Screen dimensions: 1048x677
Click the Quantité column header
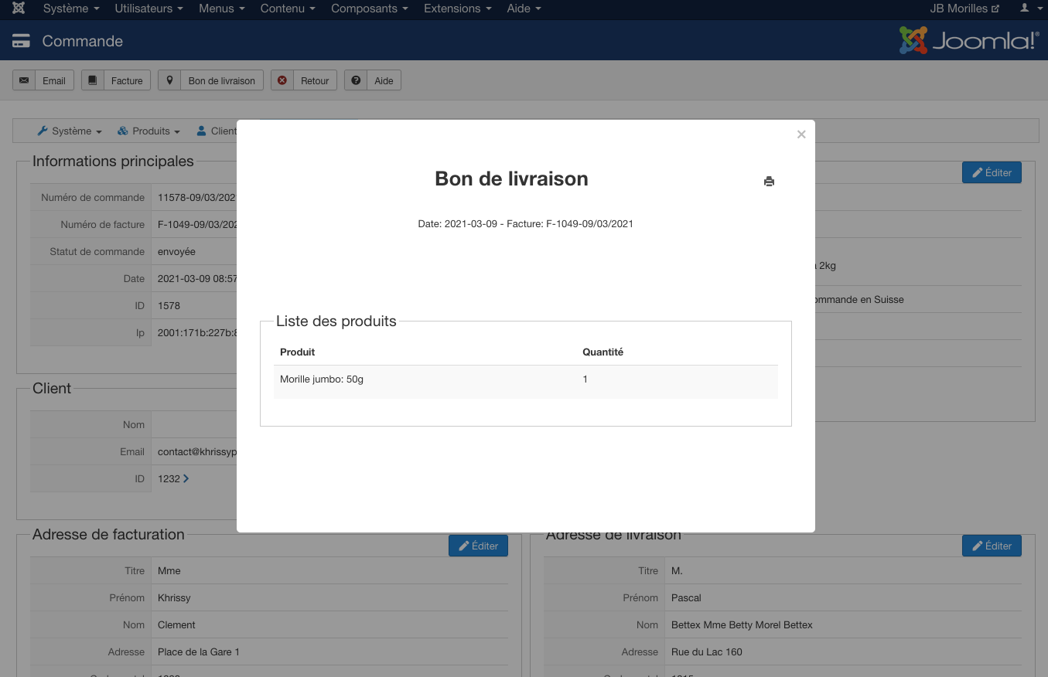click(603, 352)
